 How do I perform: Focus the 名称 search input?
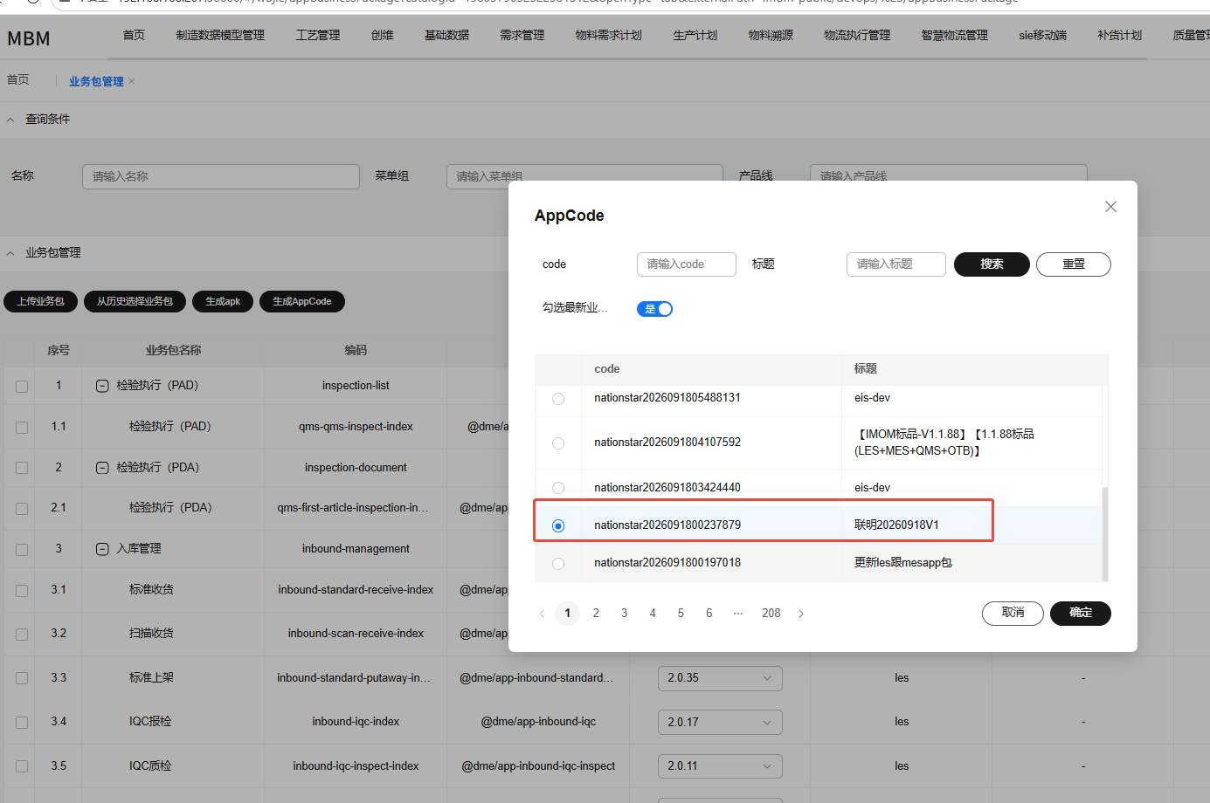(x=221, y=176)
